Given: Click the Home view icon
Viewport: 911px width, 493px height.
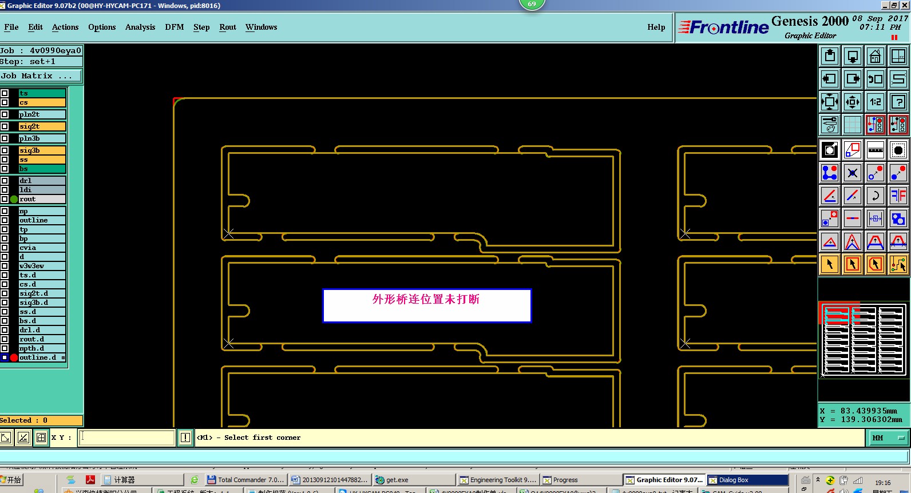Looking at the screenshot, I should click(x=876, y=57).
